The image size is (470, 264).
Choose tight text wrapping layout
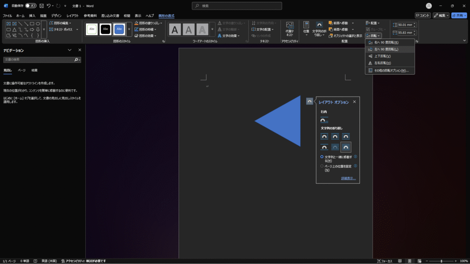[x=335, y=137]
